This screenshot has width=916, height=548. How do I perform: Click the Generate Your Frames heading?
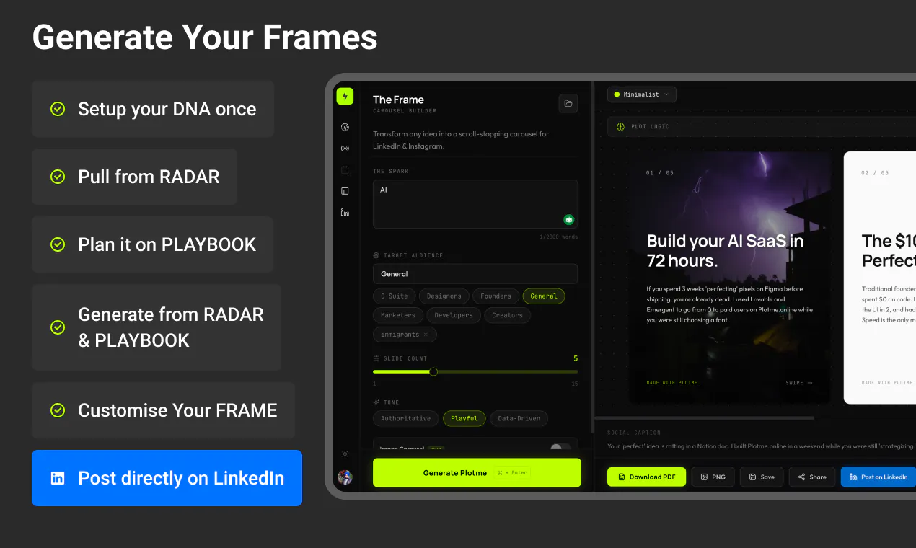[x=205, y=37]
